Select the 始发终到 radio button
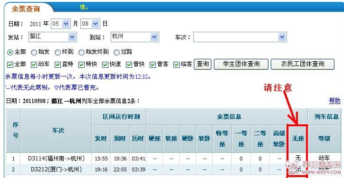Viewport: 344px width, 178px height. pyautogui.click(x=81, y=52)
